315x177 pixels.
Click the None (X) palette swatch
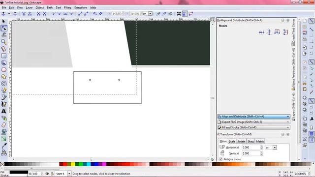[x=2, y=164]
